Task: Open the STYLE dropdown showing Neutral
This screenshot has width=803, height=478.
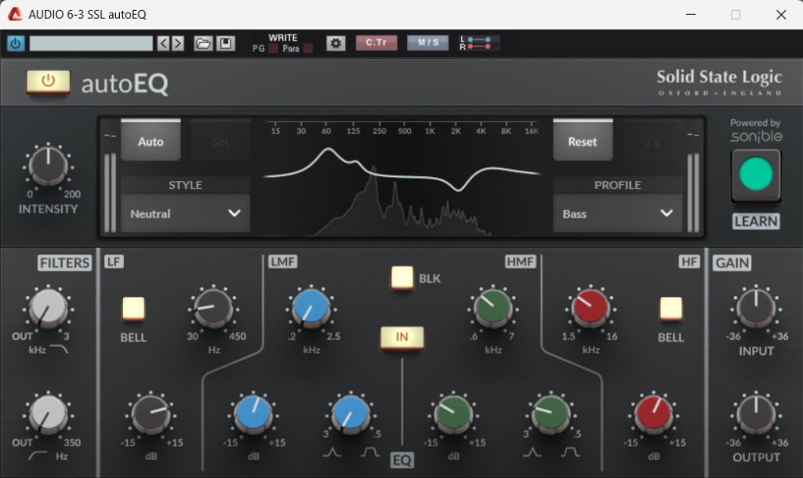Action: click(185, 213)
